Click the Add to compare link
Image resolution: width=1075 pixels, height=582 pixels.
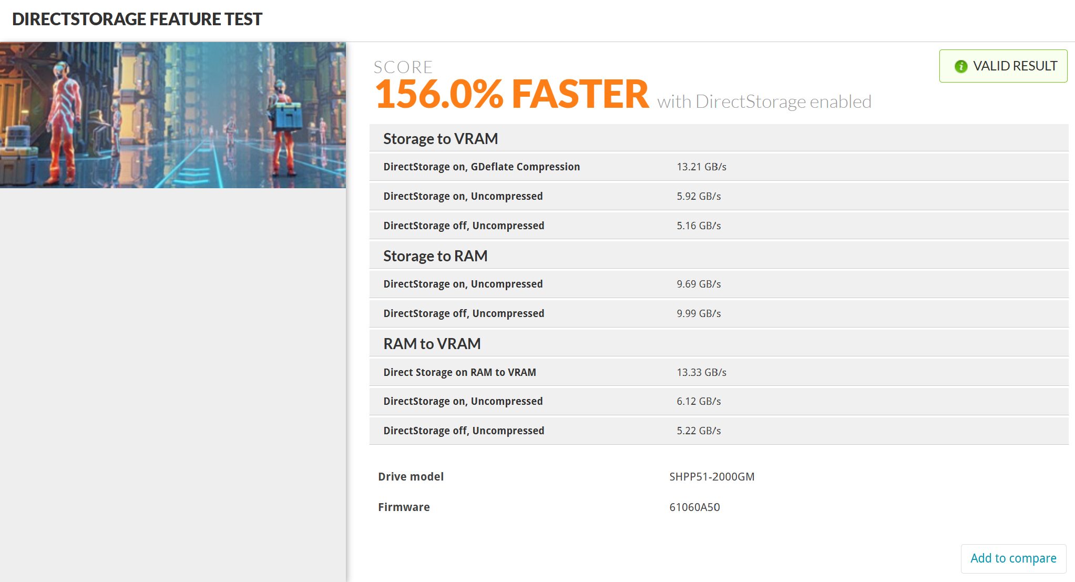point(1013,558)
